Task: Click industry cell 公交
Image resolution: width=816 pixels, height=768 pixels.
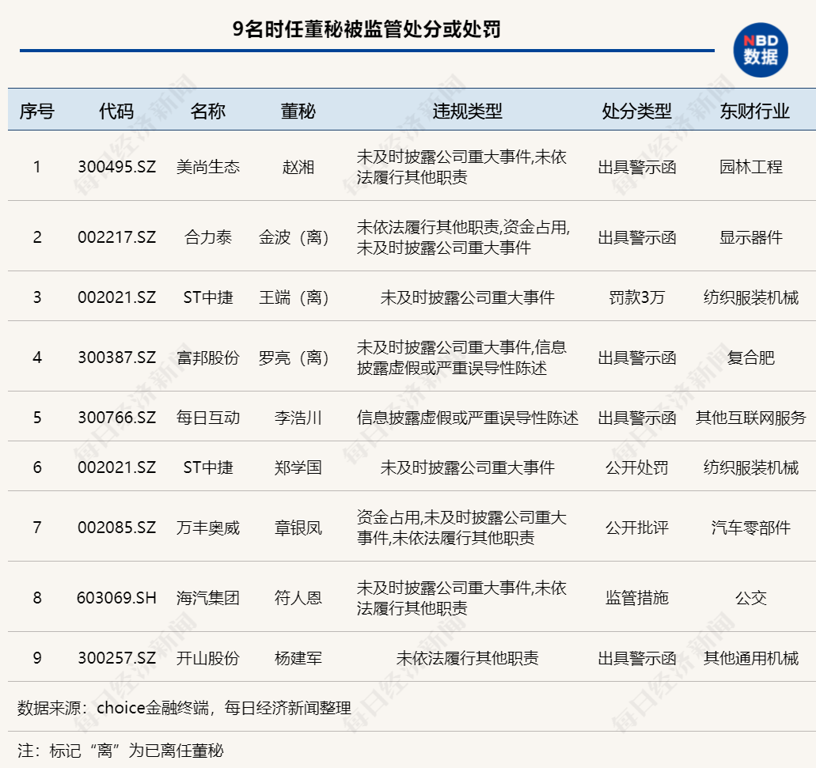Action: point(751,598)
